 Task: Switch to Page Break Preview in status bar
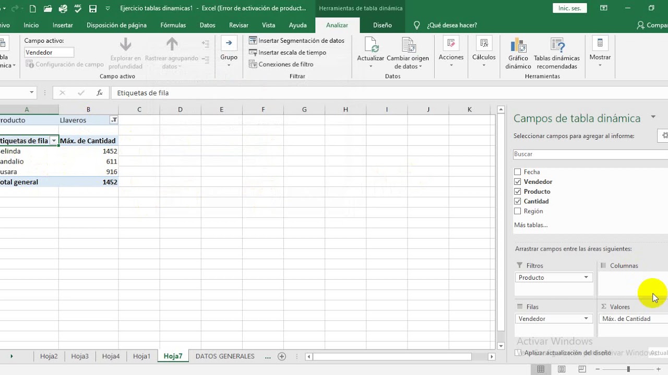[x=582, y=369]
